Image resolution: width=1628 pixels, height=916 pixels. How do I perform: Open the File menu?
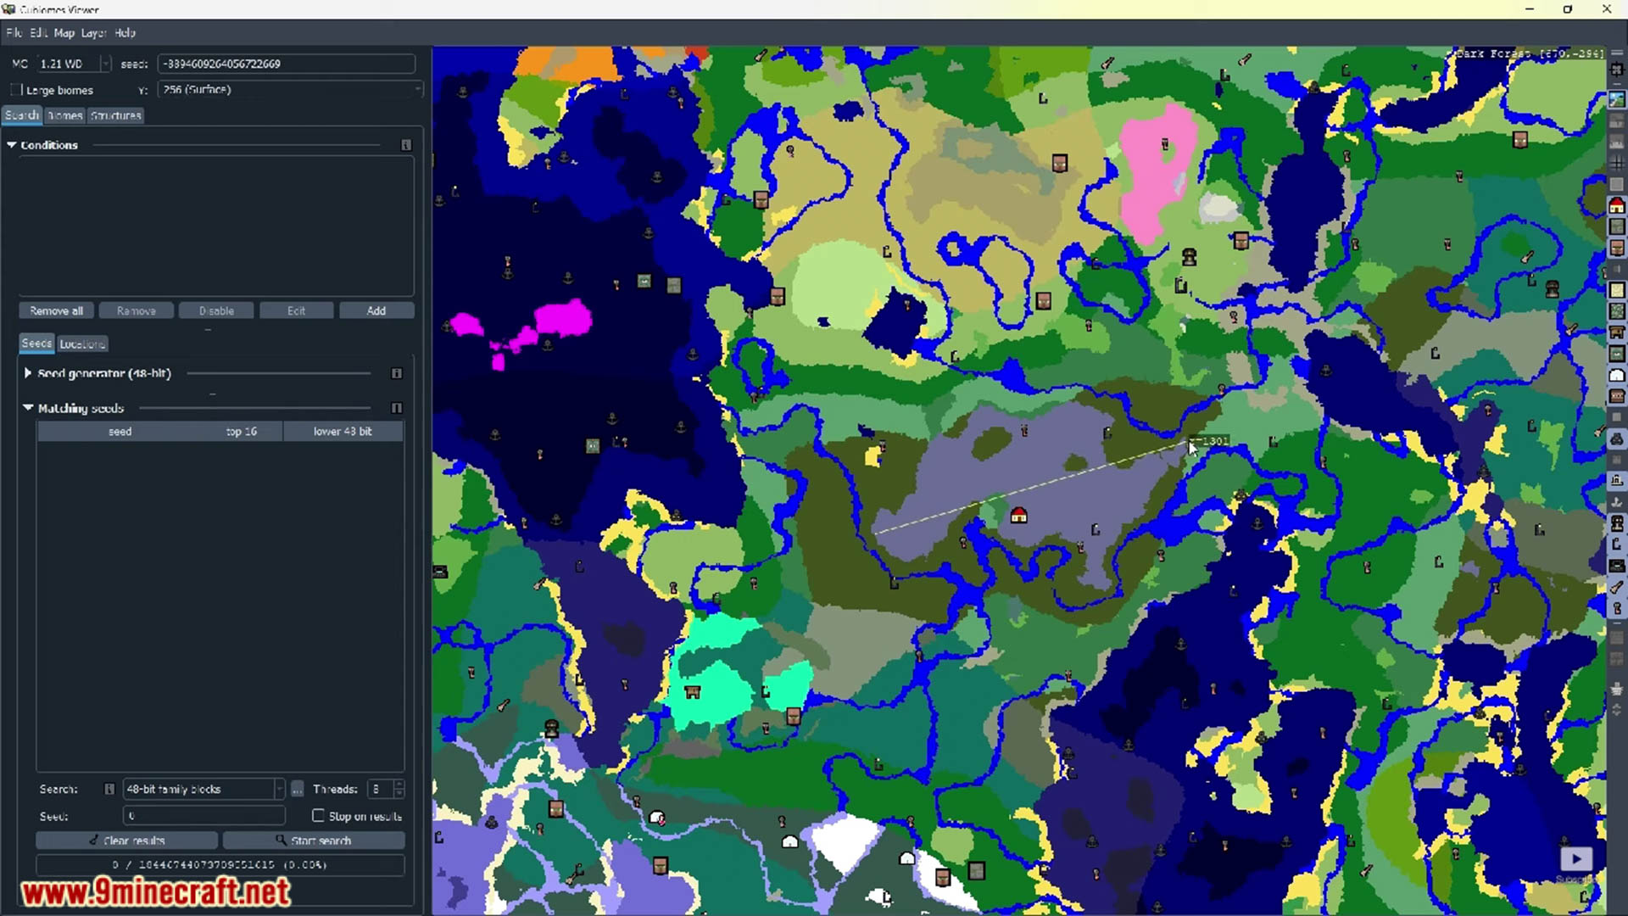click(x=14, y=33)
